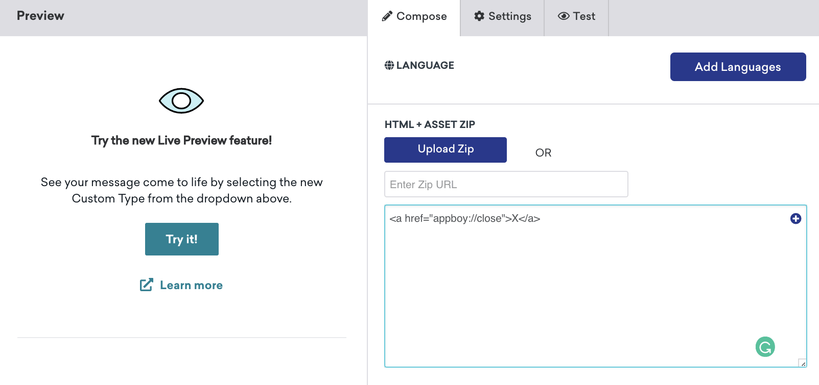This screenshot has height=385, width=819.
Task: Go to the Test tab
Action: pyautogui.click(x=577, y=16)
